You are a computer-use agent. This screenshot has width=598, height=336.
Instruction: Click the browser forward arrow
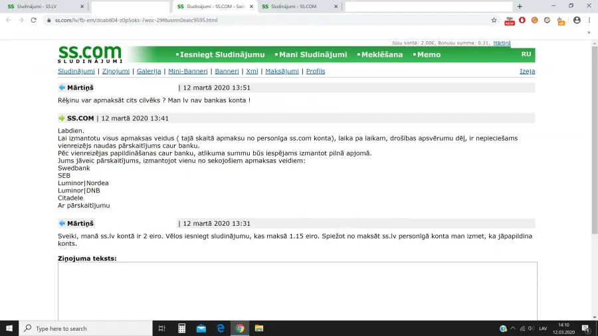tap(21, 20)
